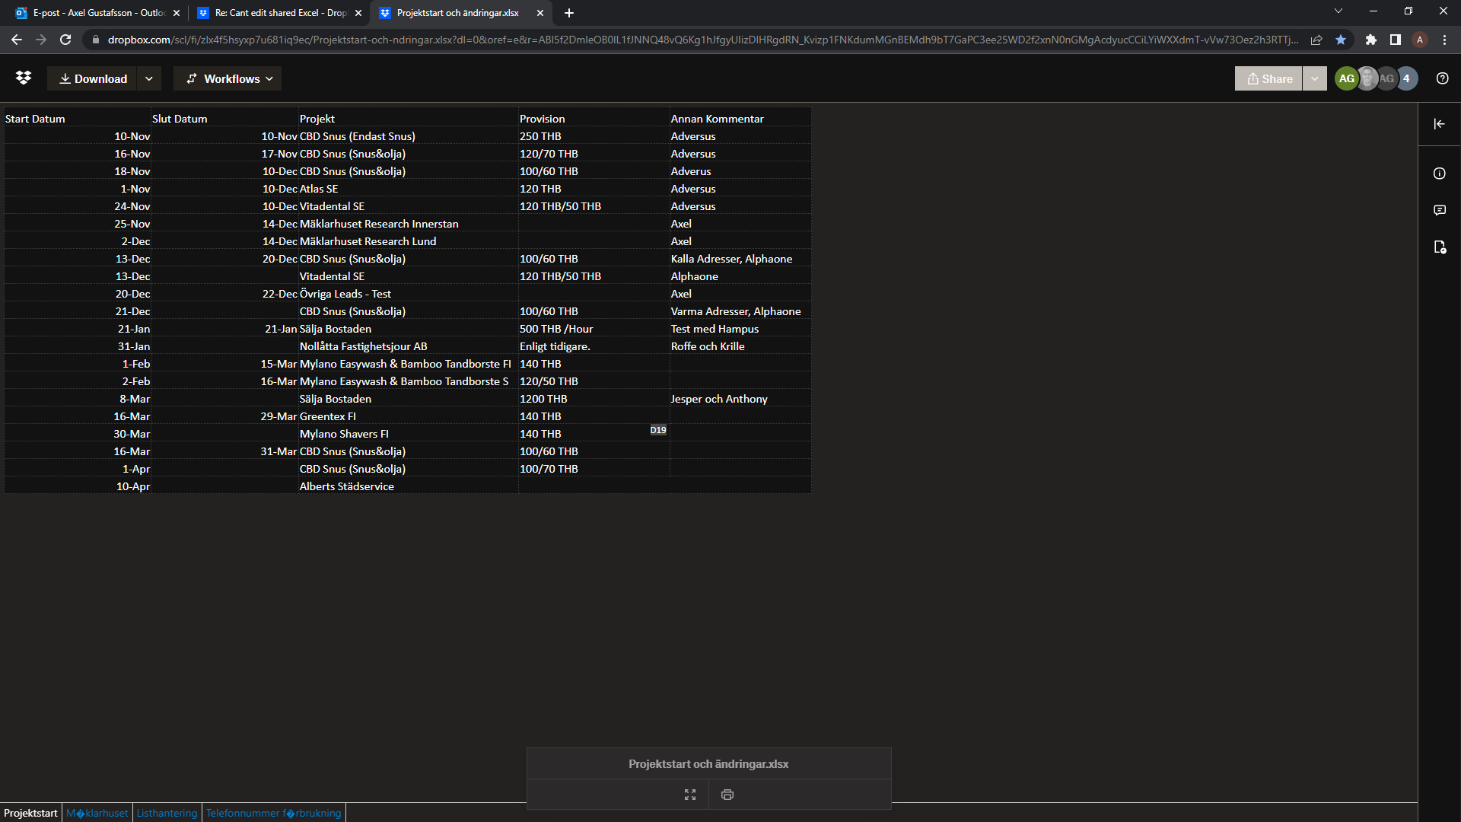
Task: Switch to the Mäklarhuset tab
Action: (97, 813)
